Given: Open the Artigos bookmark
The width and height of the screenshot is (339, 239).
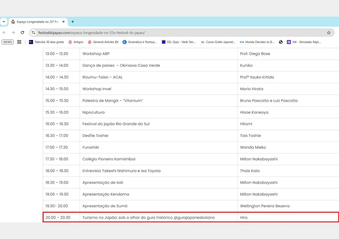Looking at the screenshot, I should pyautogui.click(x=76, y=42).
